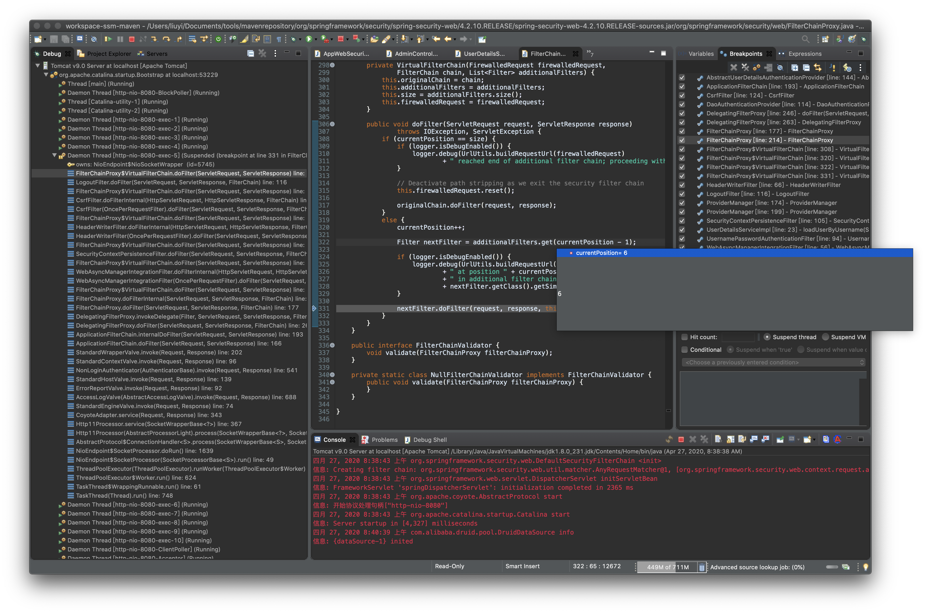The image size is (925, 613).
Task: Enable the Hit count checkbox
Action: pos(684,337)
